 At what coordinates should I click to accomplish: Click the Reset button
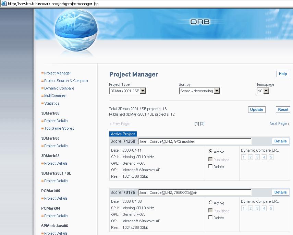pyautogui.click(x=283, y=110)
